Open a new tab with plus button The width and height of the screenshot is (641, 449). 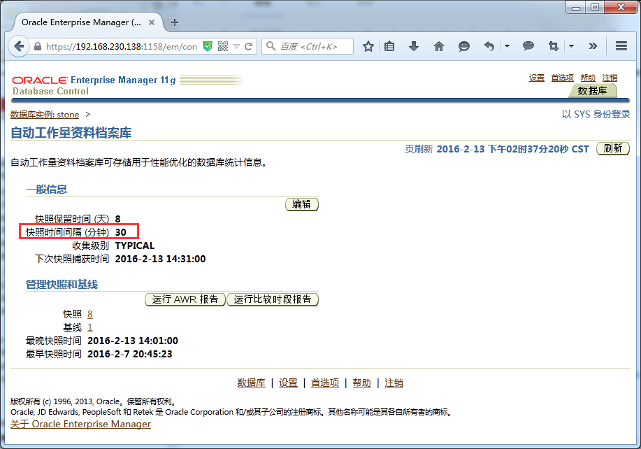(x=175, y=22)
